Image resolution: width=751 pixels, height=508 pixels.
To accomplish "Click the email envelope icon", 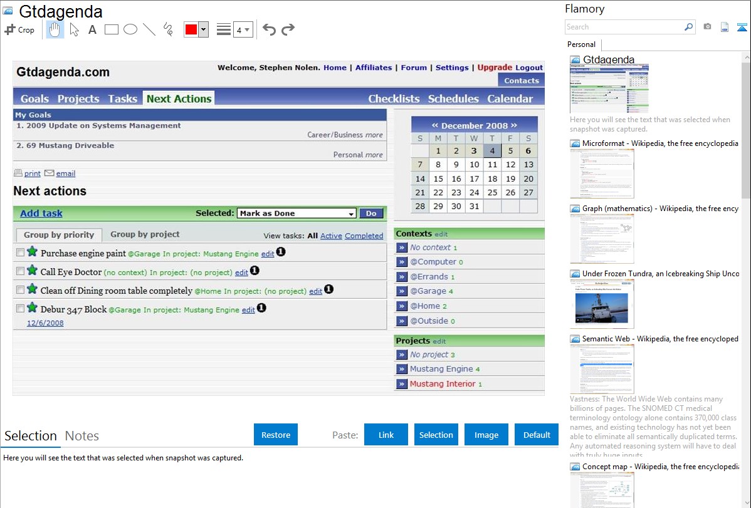I will (x=49, y=173).
